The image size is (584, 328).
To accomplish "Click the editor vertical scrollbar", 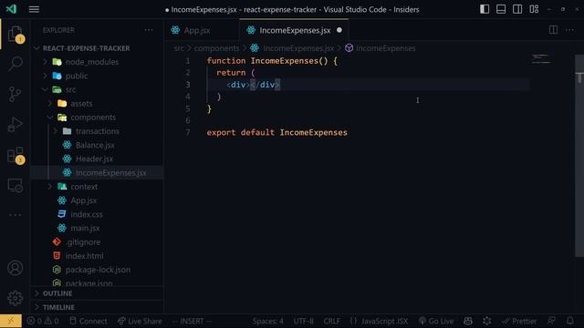I will click(579, 156).
